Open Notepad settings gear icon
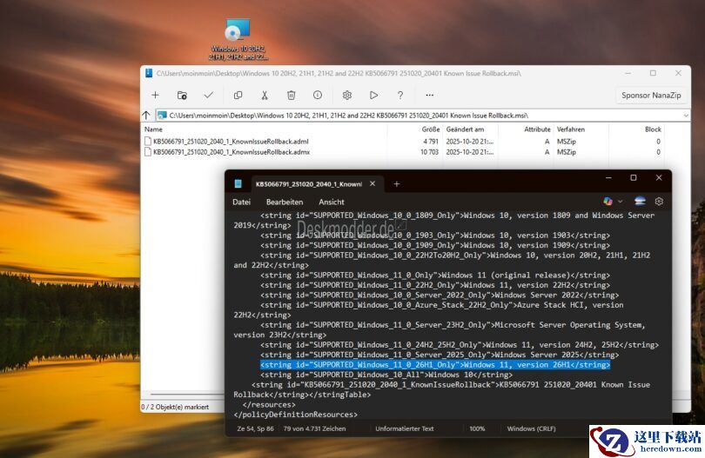The height and width of the screenshot is (458, 705). click(659, 202)
